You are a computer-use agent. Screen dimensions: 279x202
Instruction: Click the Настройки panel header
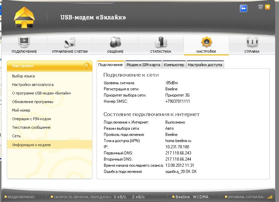(x=50, y=66)
